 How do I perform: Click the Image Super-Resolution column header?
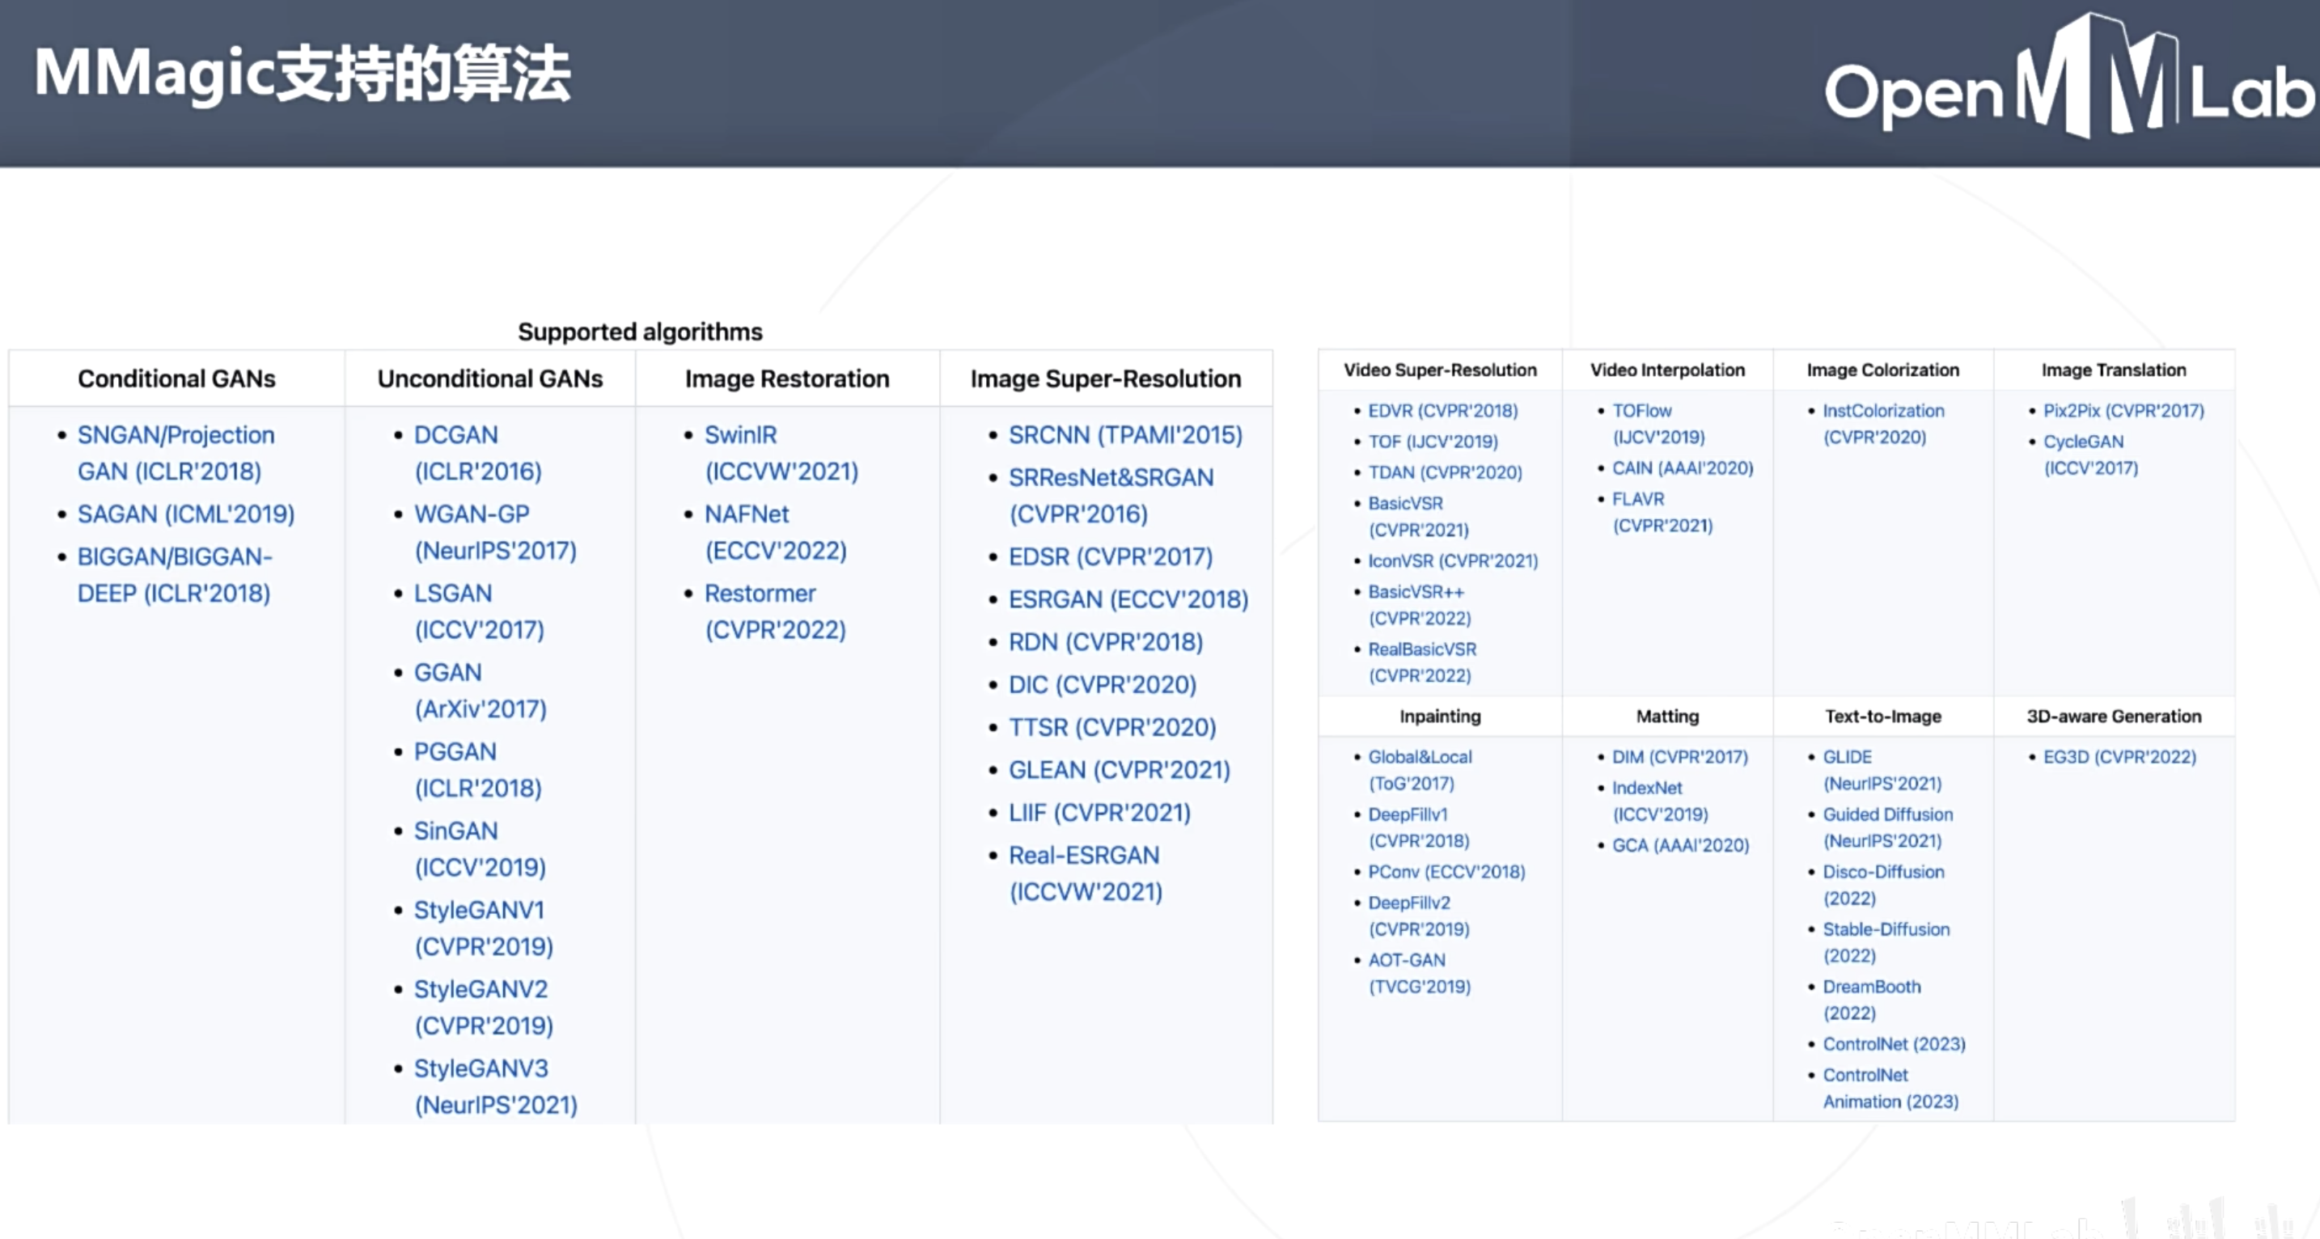tap(1105, 379)
